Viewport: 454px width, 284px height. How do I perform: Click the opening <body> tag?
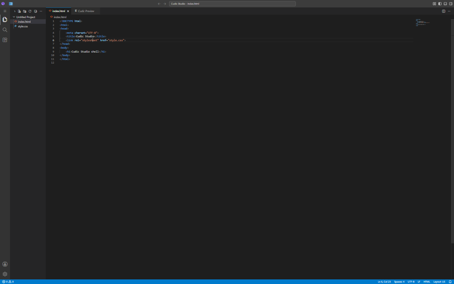64,48
